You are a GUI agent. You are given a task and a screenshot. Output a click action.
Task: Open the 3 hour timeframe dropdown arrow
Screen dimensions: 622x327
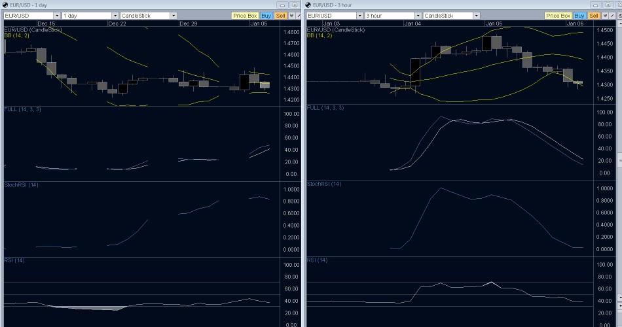[x=418, y=16]
